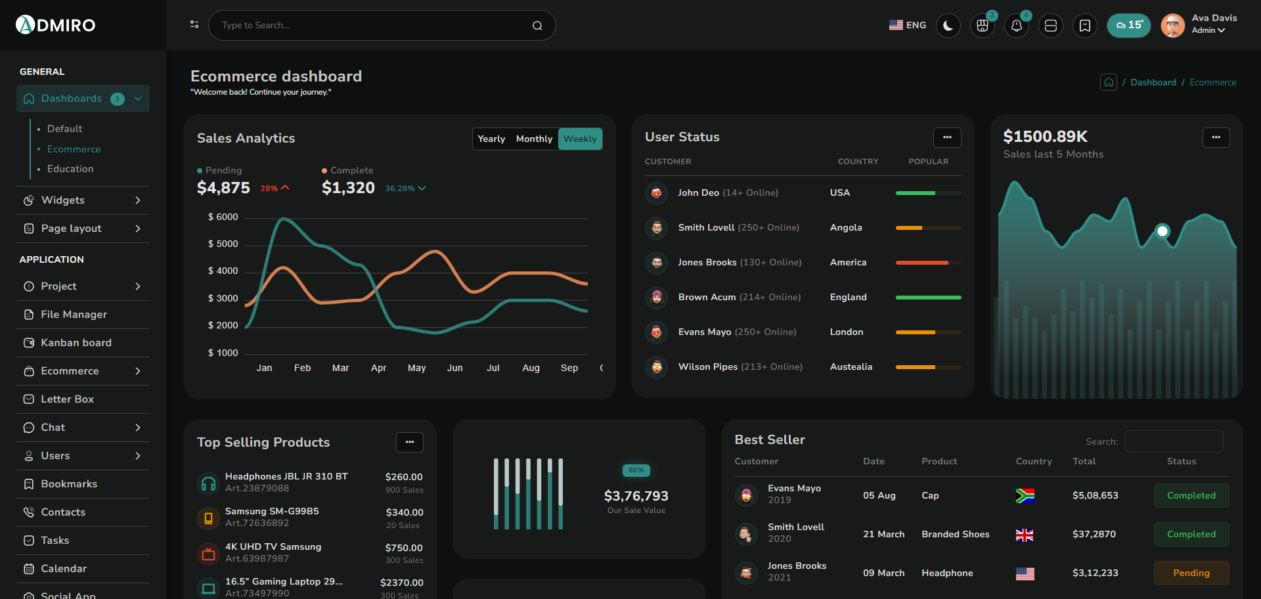Open the shopping cart icon in header

982,26
